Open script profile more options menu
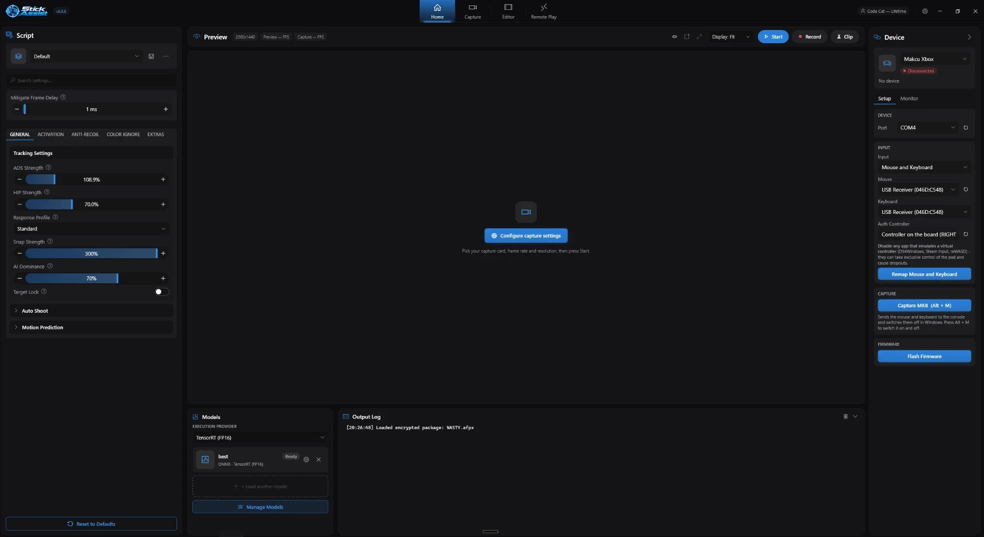 click(166, 57)
